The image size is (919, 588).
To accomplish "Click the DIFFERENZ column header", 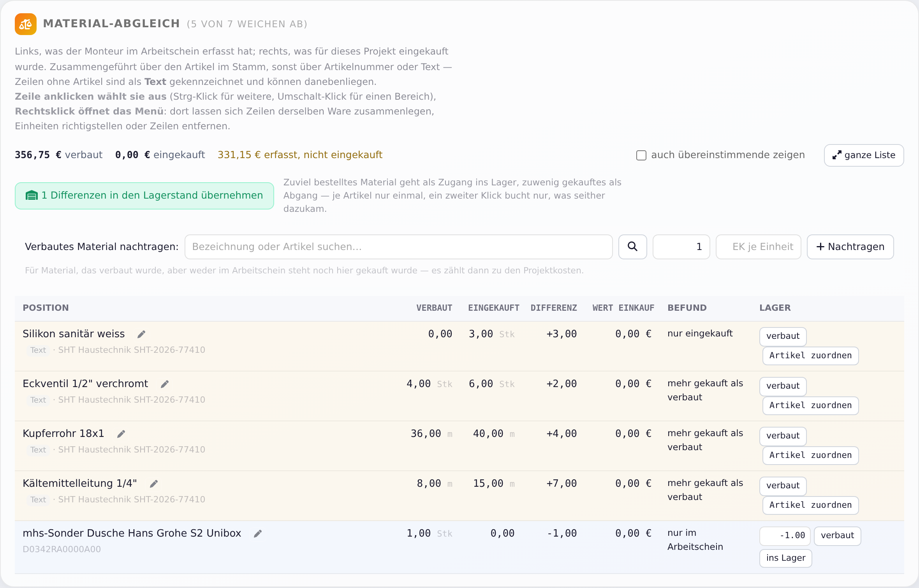I will click(553, 308).
